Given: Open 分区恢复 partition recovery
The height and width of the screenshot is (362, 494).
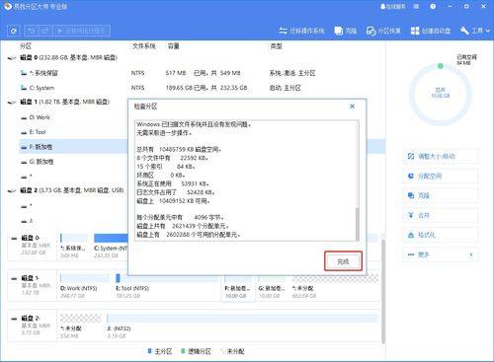Looking at the screenshot, I should [x=383, y=31].
